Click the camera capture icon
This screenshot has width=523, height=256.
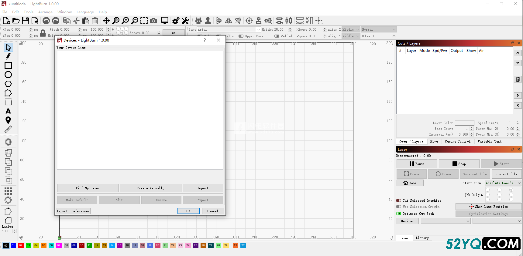tap(153, 21)
